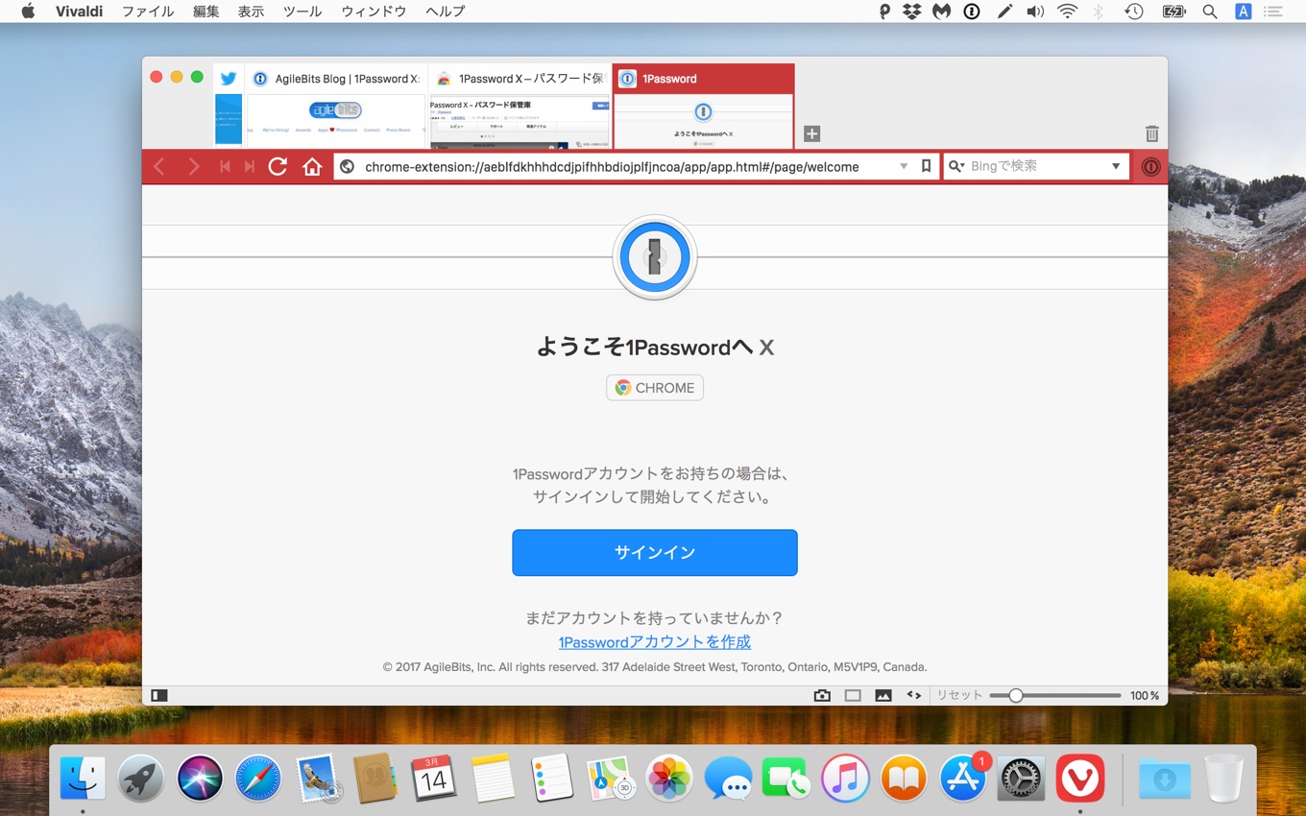Open the address bar dropdown arrow
The height and width of the screenshot is (816, 1306).
pos(903,166)
